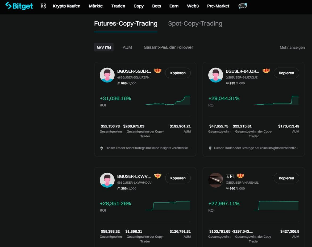Activate the G/V (%) sort option

[104, 47]
